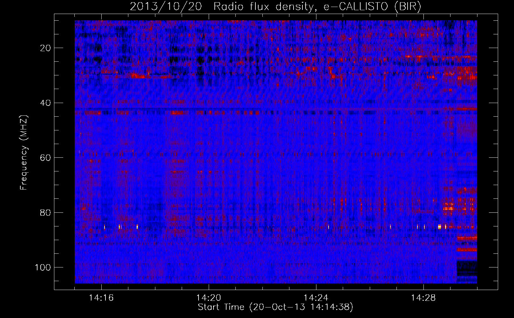Screen dimensions: 514x318
Task: Click the 14:16 time tick label
Action: tap(101, 298)
